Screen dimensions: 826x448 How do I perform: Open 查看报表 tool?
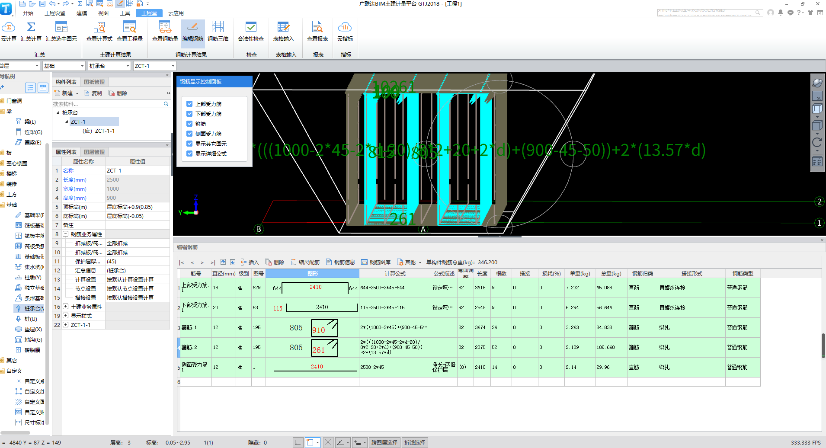317,32
